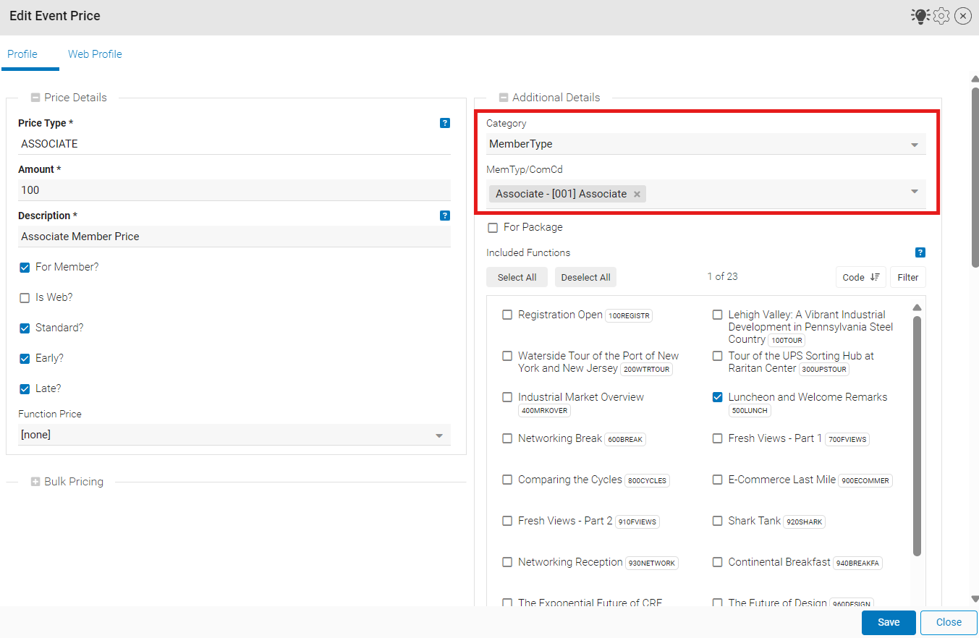Click the Amount input field
This screenshot has height=638, width=979.
234,190
